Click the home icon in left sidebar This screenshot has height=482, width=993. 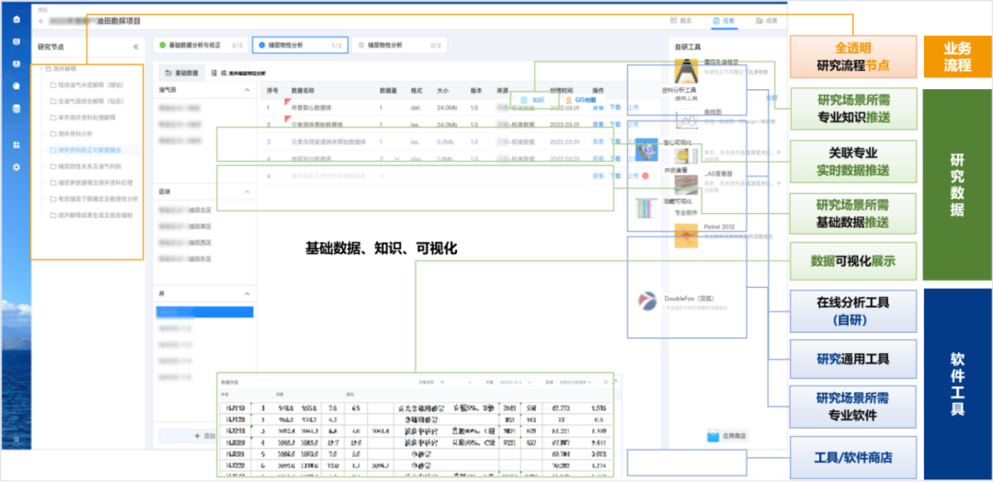pyautogui.click(x=16, y=19)
